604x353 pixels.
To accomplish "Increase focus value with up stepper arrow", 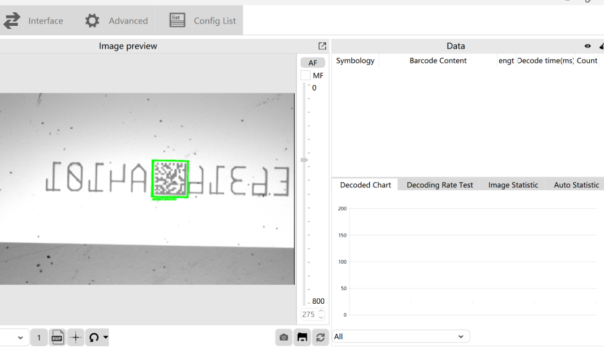I will click(321, 312).
